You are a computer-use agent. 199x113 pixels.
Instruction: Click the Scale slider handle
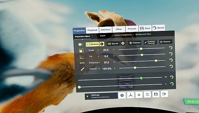141,49
